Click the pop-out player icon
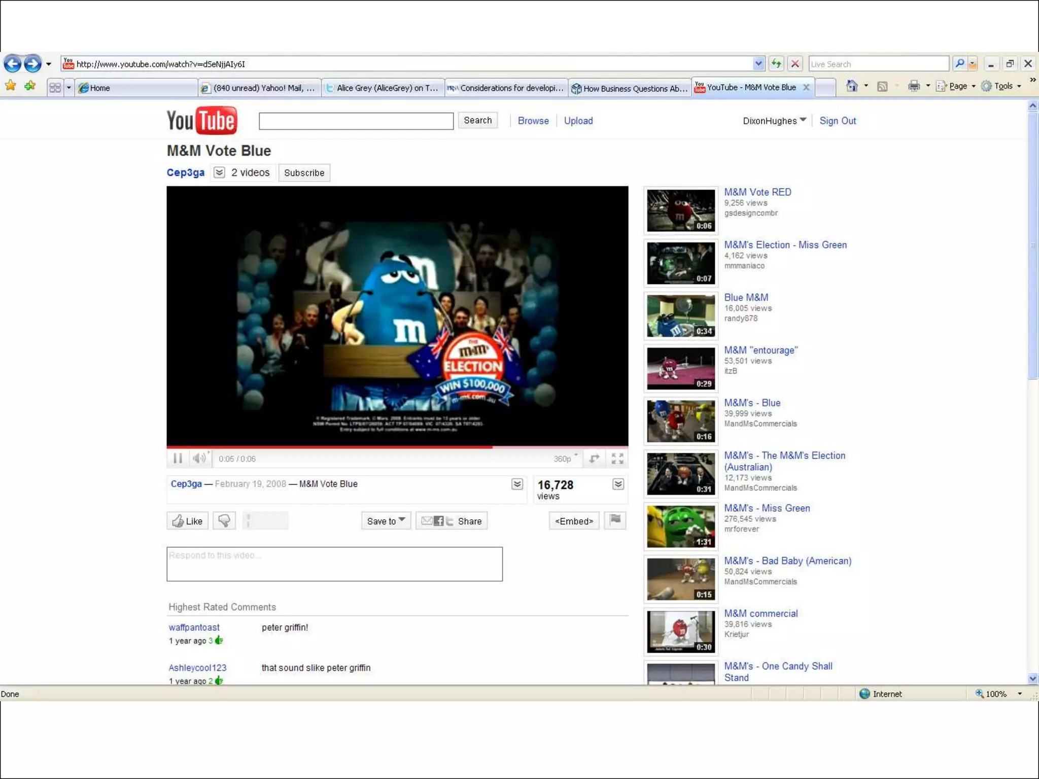The width and height of the screenshot is (1039, 779). pos(594,458)
